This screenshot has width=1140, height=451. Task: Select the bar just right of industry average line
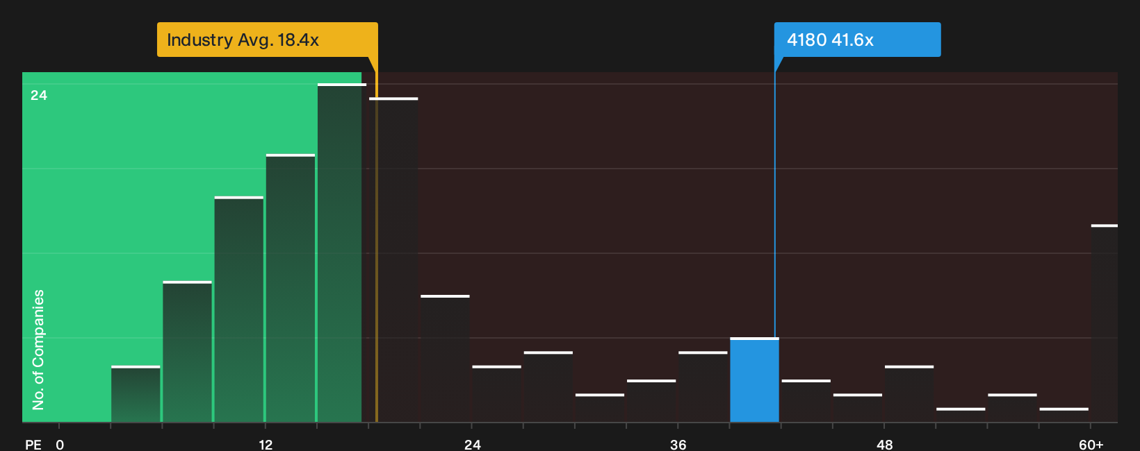(393, 260)
